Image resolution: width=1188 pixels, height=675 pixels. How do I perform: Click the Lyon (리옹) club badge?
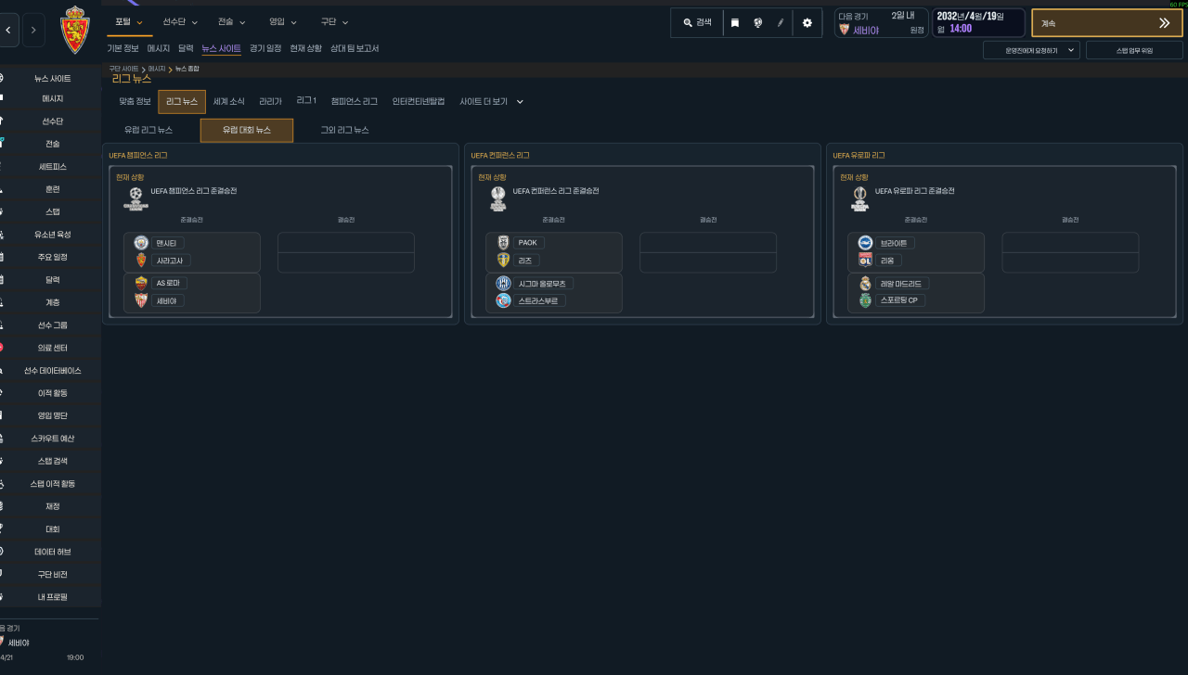click(865, 260)
